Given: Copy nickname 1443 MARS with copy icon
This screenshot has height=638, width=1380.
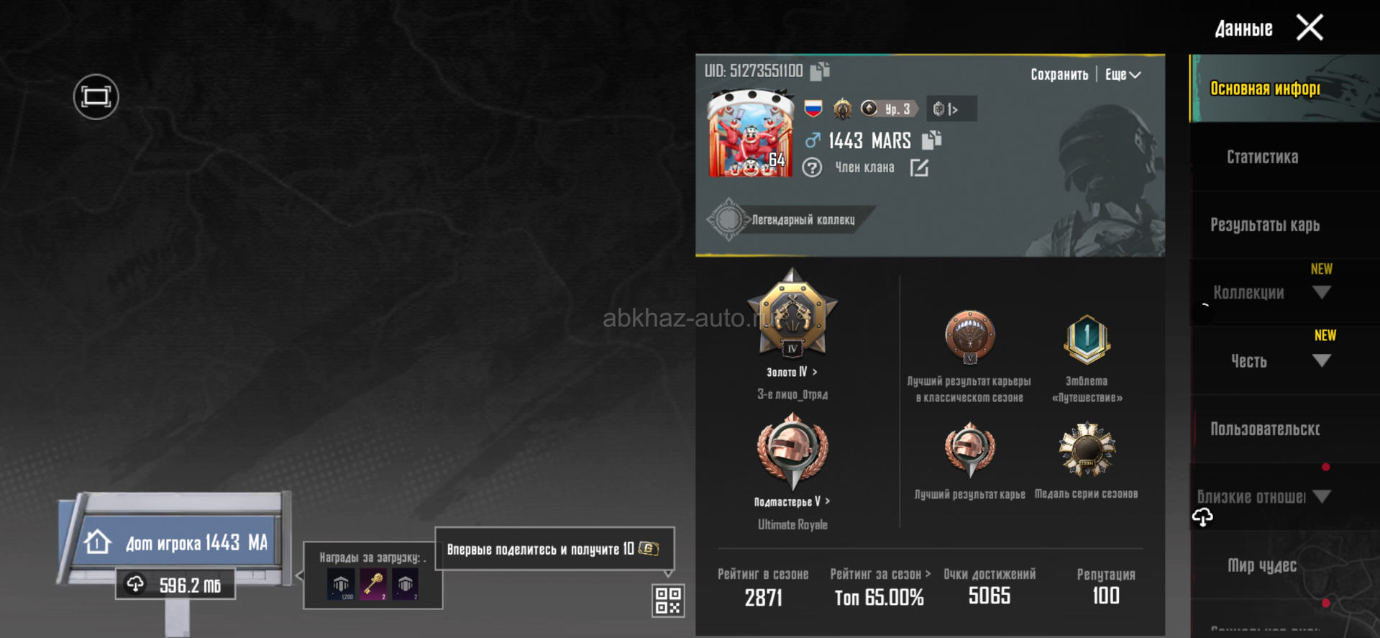Looking at the screenshot, I should (932, 140).
